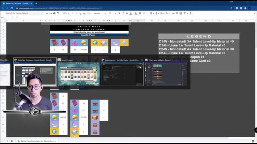This screenshot has width=257, height=144.
Task: Select the cell showing 576,000
Action: (x=84, y=50)
